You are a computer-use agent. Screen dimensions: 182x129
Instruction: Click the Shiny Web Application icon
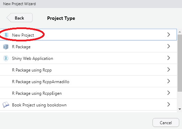click(6, 58)
